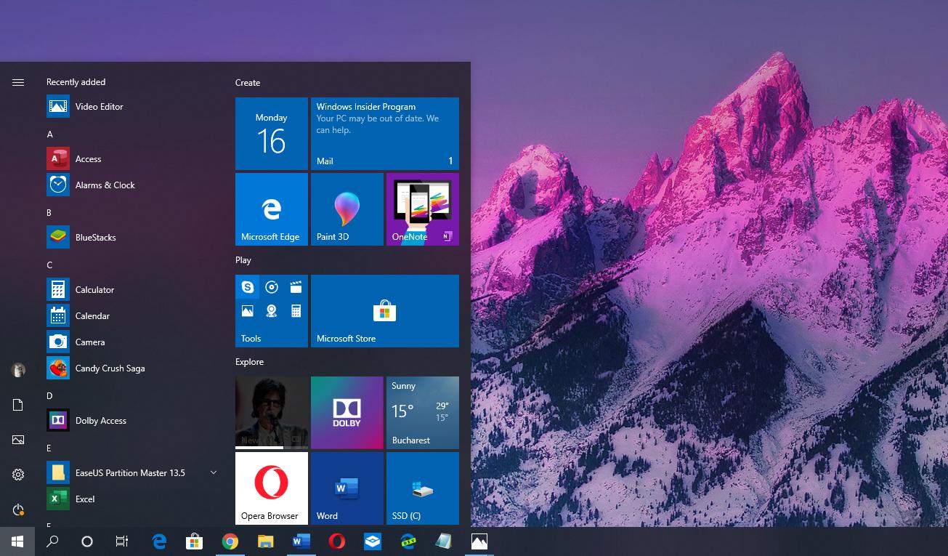Open the user account avatar
The height and width of the screenshot is (556, 948).
(18, 370)
